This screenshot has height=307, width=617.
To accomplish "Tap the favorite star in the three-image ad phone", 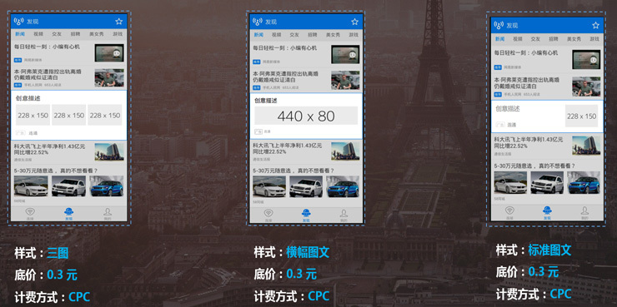I will pos(119,21).
